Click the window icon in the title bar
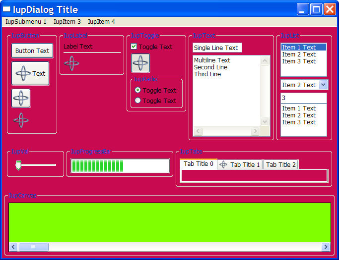This screenshot has height=260, width=339. [x=7, y=9]
